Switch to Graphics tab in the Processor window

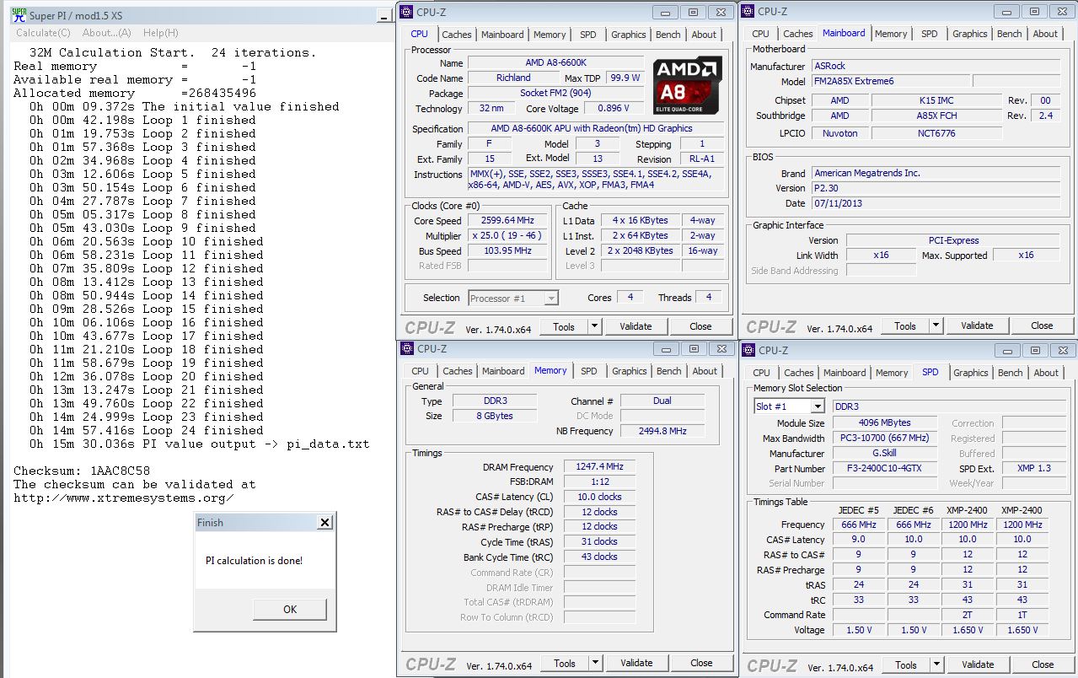coord(629,35)
